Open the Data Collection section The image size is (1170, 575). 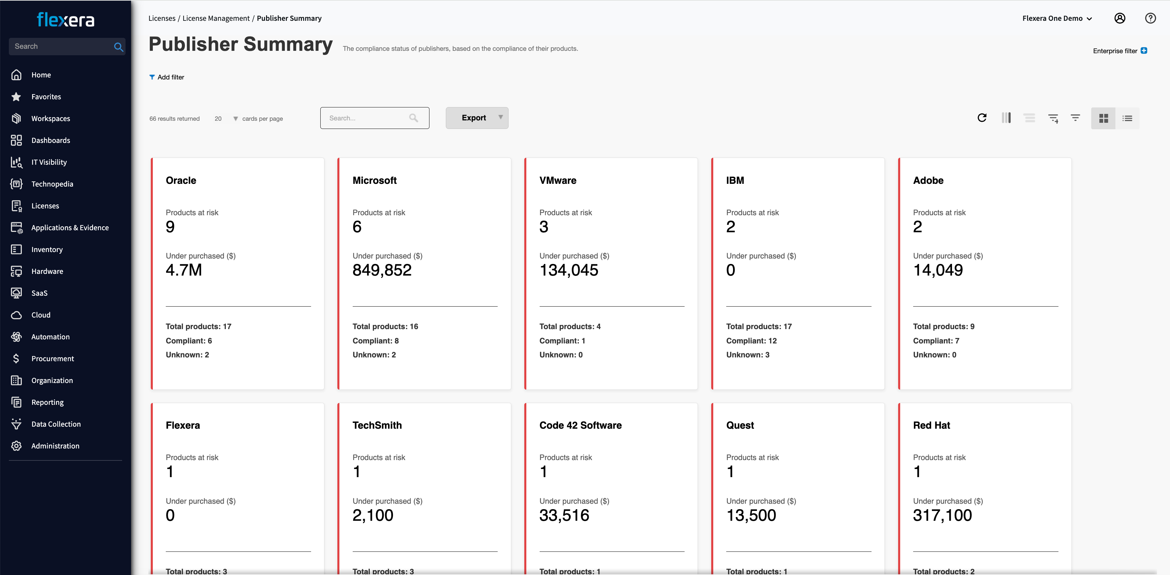pyautogui.click(x=56, y=424)
